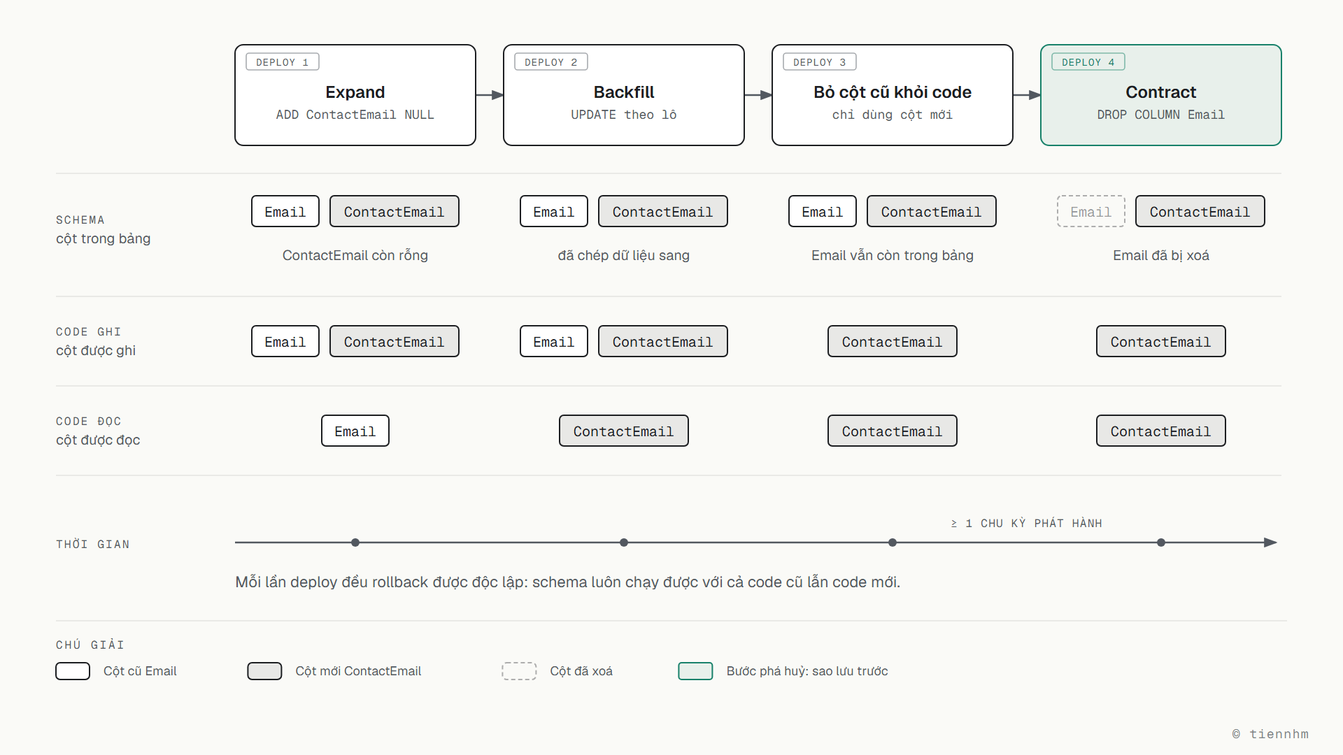Select ContactEmail chip above 'Email đã bị xoá'

1200,211
